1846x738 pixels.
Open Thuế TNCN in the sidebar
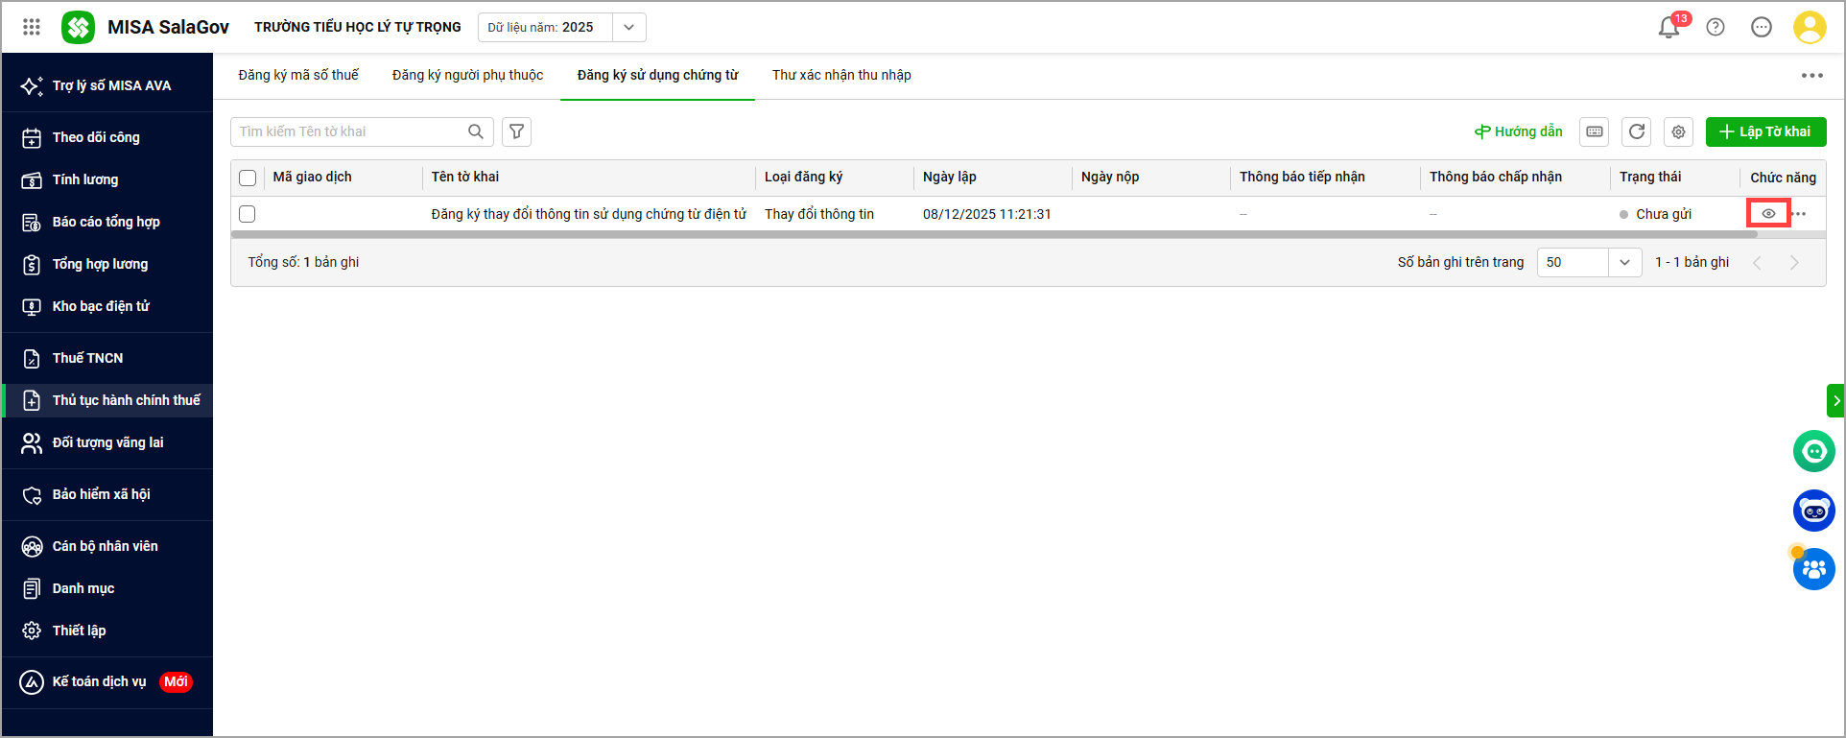point(87,358)
